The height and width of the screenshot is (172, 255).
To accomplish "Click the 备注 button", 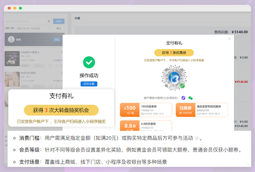I will (x=59, y=28).
